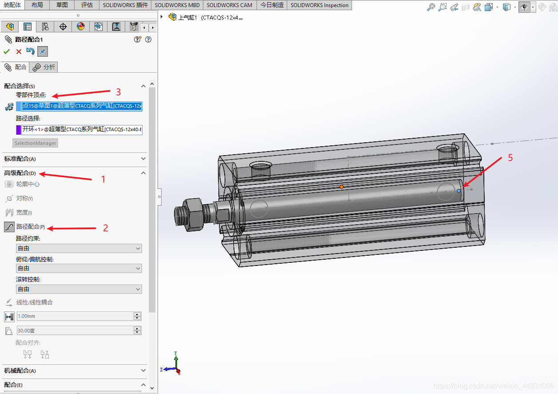Select the 线性/线性耦合 linear coupler mate
Image resolution: width=558 pixels, height=394 pixels.
[29, 302]
